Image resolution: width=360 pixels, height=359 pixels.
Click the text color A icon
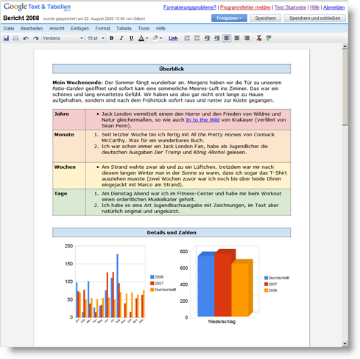[x=141, y=38]
